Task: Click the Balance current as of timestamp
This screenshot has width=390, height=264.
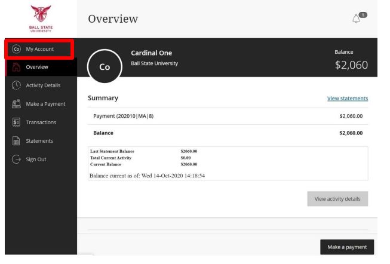Action: coord(148,176)
